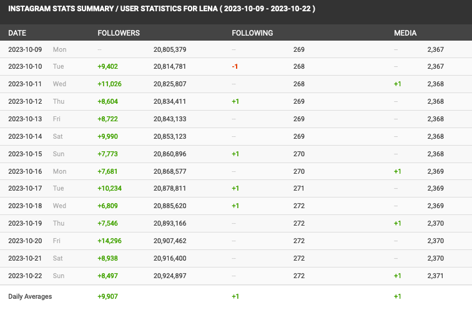Click media count 2,367 on 2023-10-09 row
Viewport: 472px width, 310px height.
436,49
